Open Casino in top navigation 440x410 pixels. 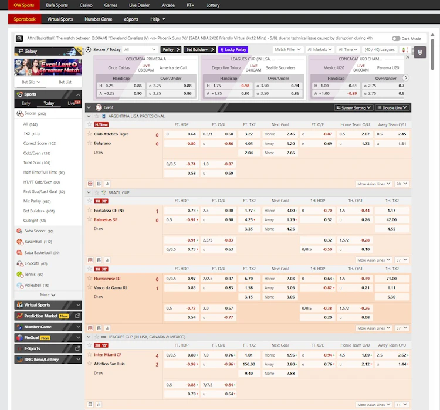(86, 5)
